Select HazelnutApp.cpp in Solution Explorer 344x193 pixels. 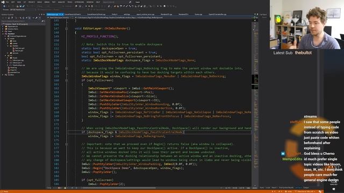click(x=19, y=65)
